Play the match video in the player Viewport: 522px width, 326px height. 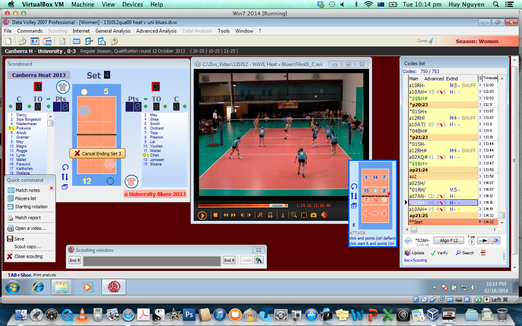202,216
